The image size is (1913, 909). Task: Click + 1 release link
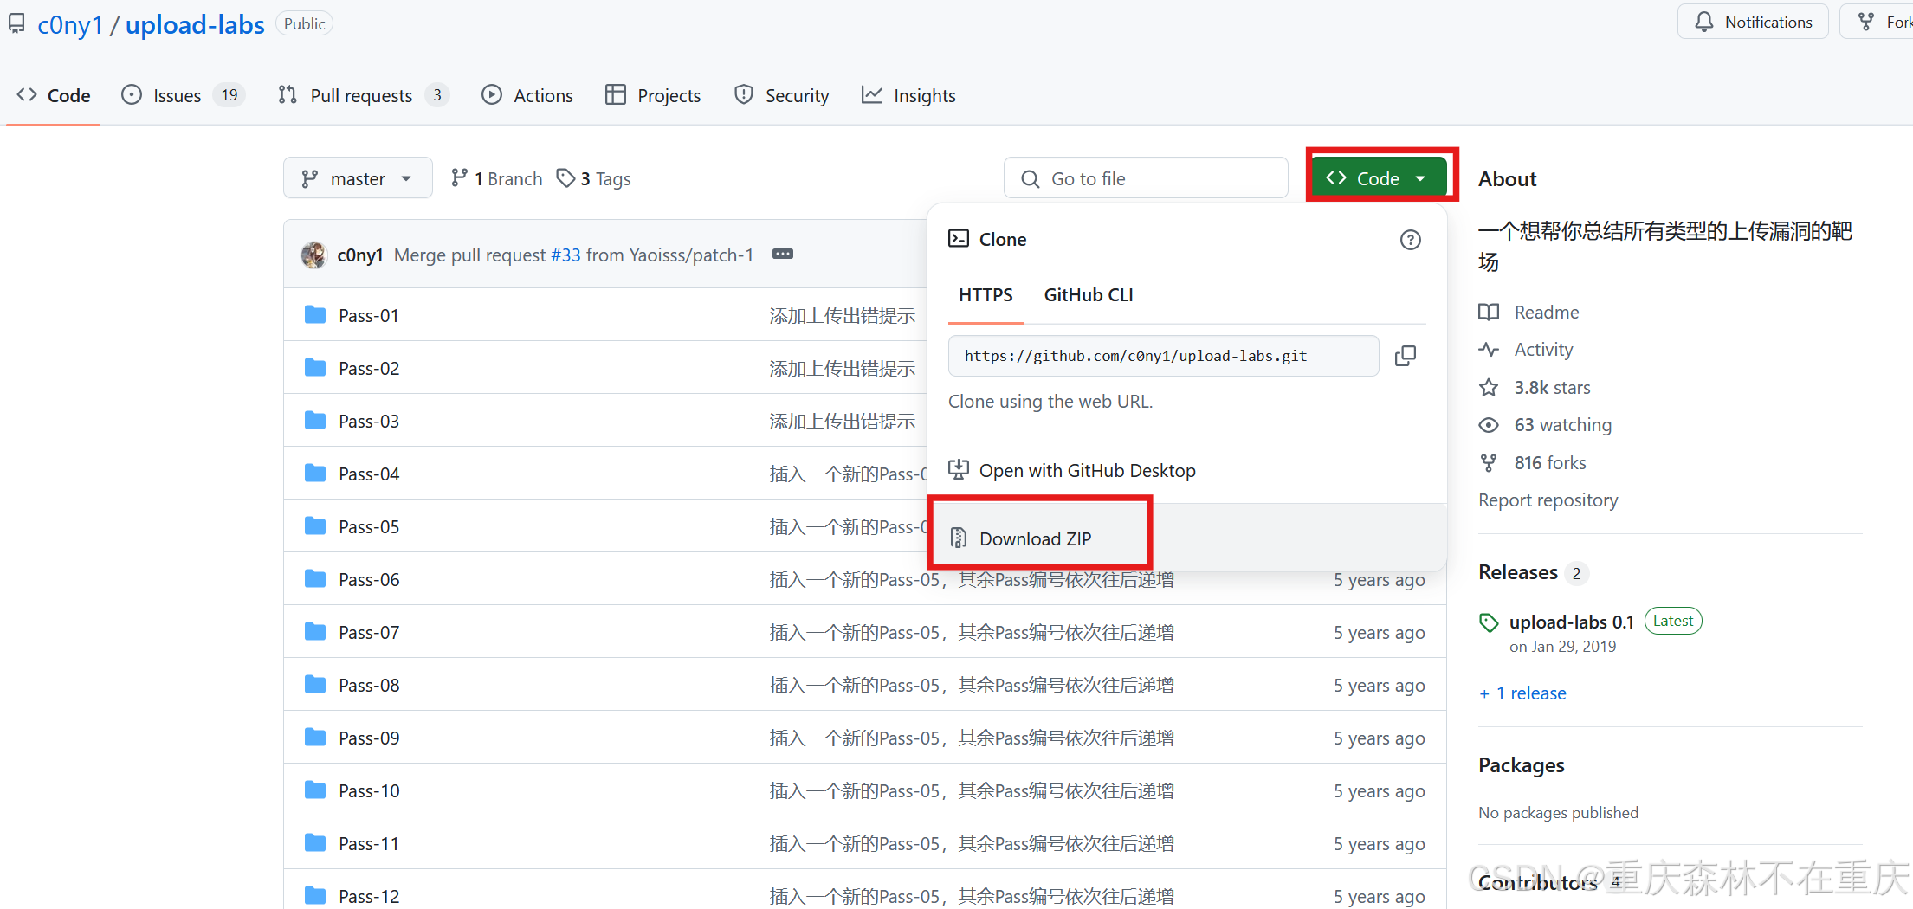(1522, 693)
